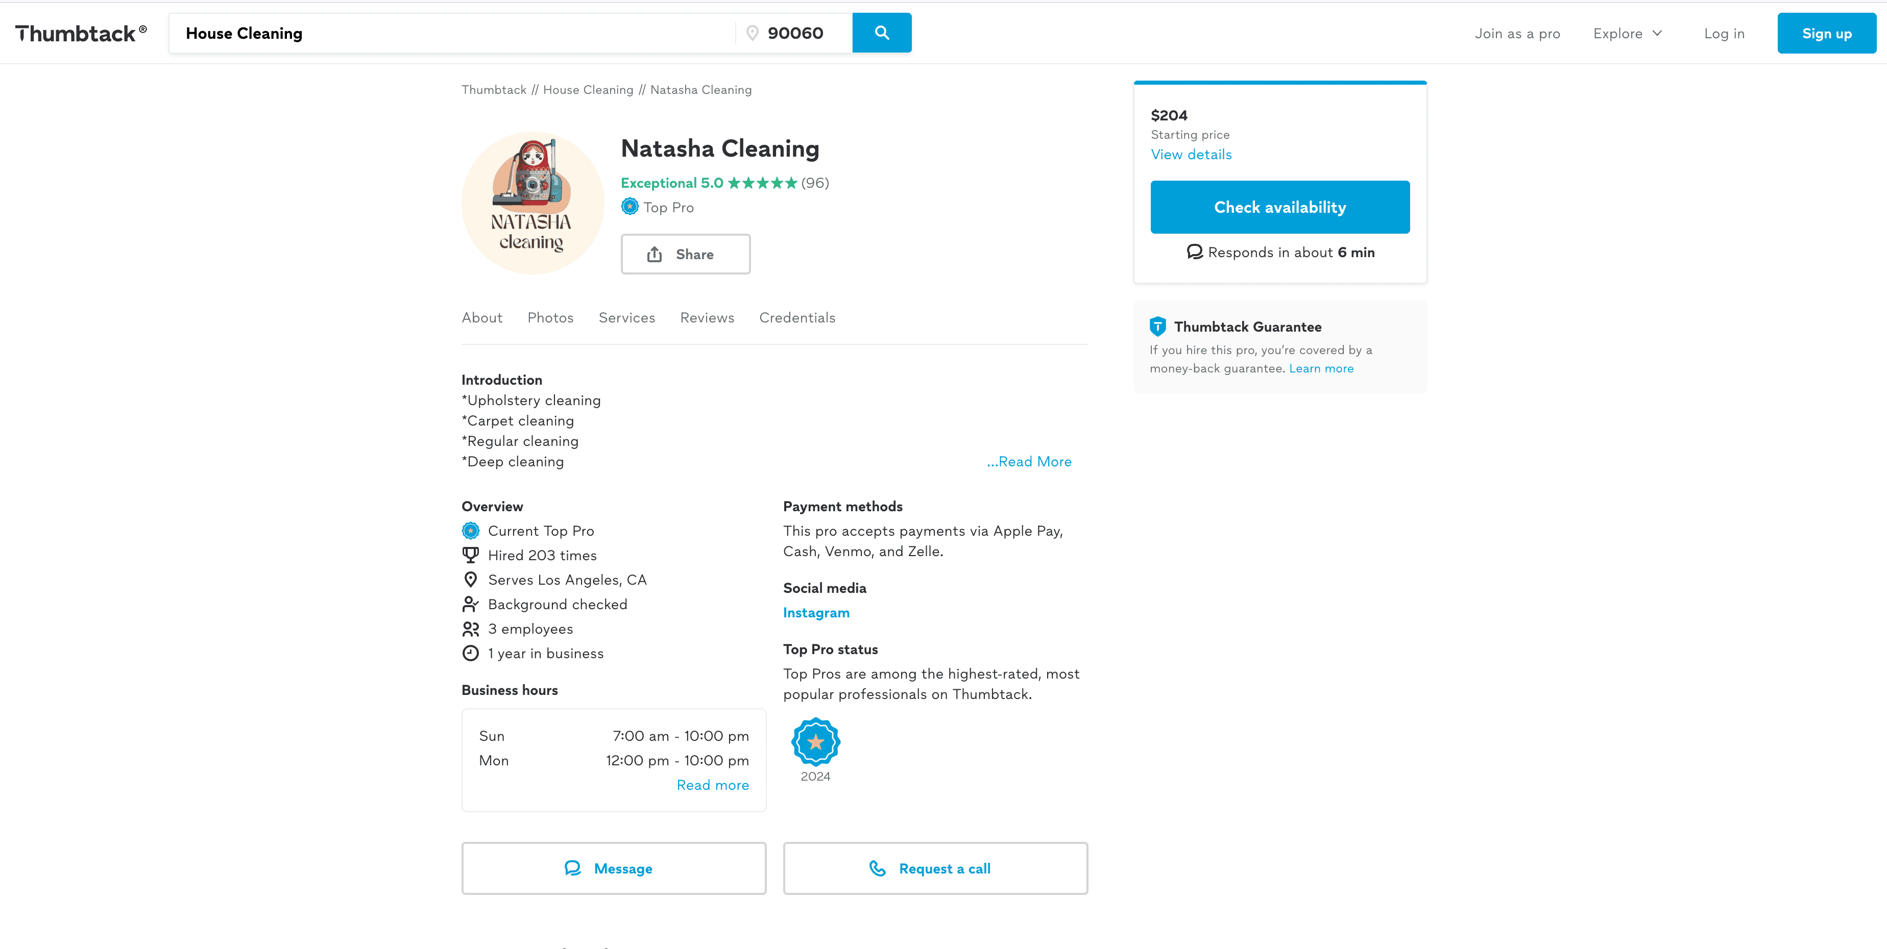Viewport: 1887px width, 949px height.
Task: Open the Reviews tab
Action: click(x=707, y=318)
